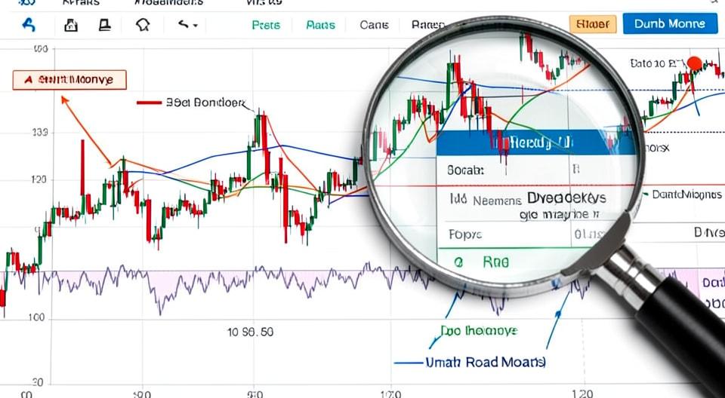Click the orange dot marker on the chart
Screen dimensions: 725x398
coord(695,63)
